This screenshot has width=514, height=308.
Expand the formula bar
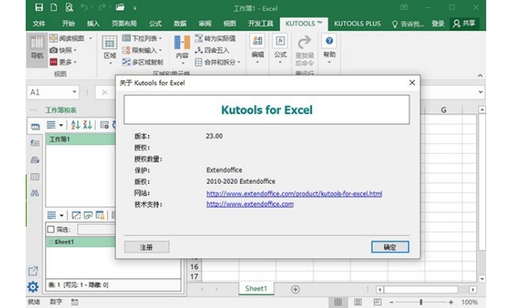coord(480,92)
